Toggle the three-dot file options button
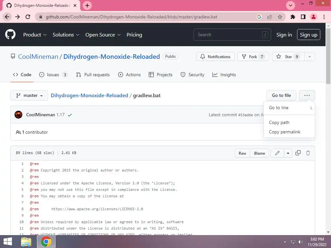331x248 pixels. [x=307, y=95]
